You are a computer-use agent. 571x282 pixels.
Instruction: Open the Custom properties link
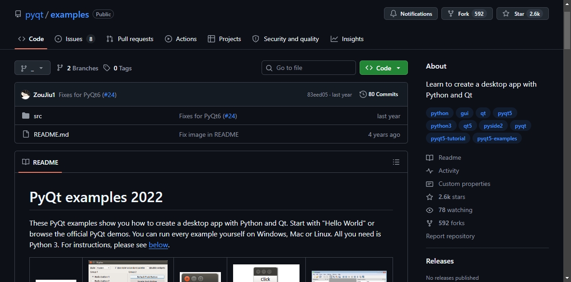[458, 184]
